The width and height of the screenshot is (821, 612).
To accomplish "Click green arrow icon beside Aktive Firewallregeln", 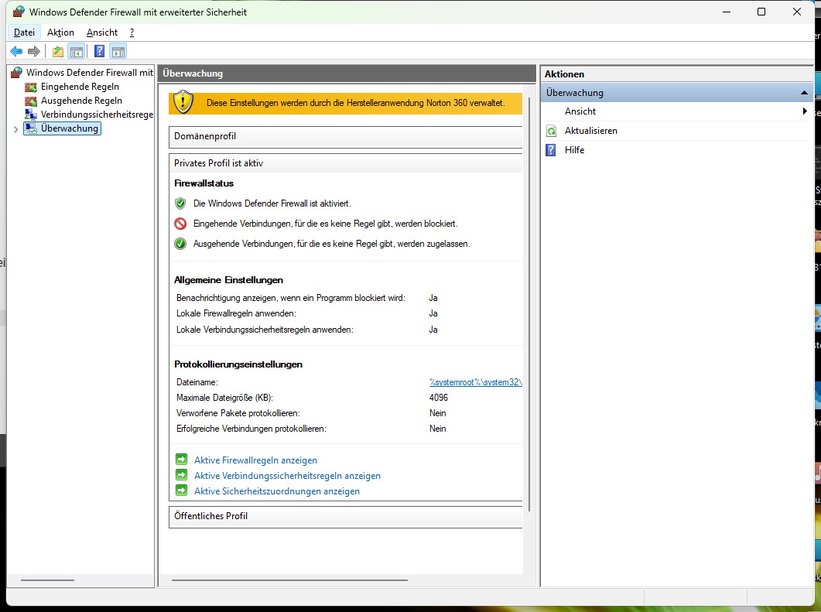I will click(x=181, y=460).
